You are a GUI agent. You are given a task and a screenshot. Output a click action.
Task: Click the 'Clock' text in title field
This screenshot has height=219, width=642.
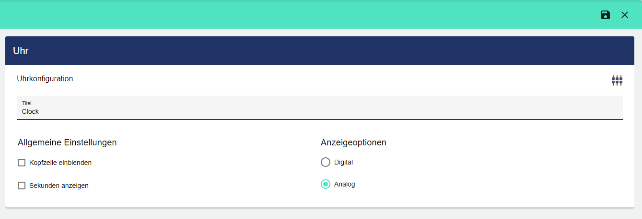point(30,111)
